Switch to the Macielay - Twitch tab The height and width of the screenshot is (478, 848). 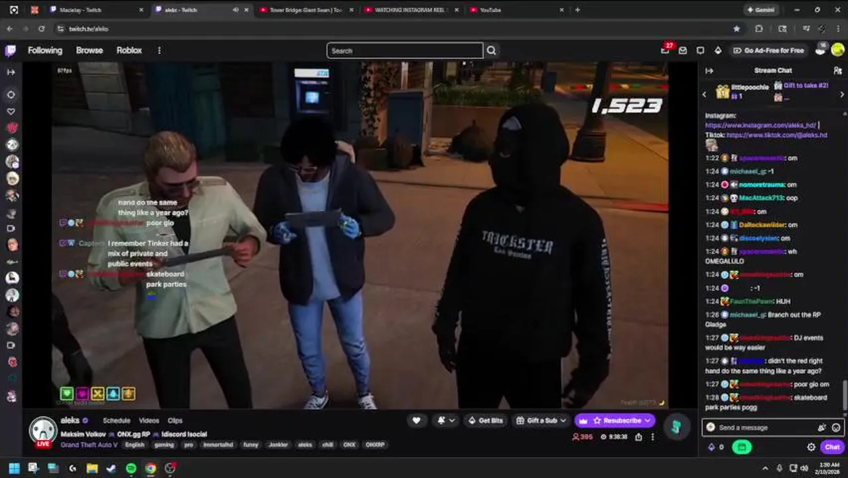(x=96, y=10)
